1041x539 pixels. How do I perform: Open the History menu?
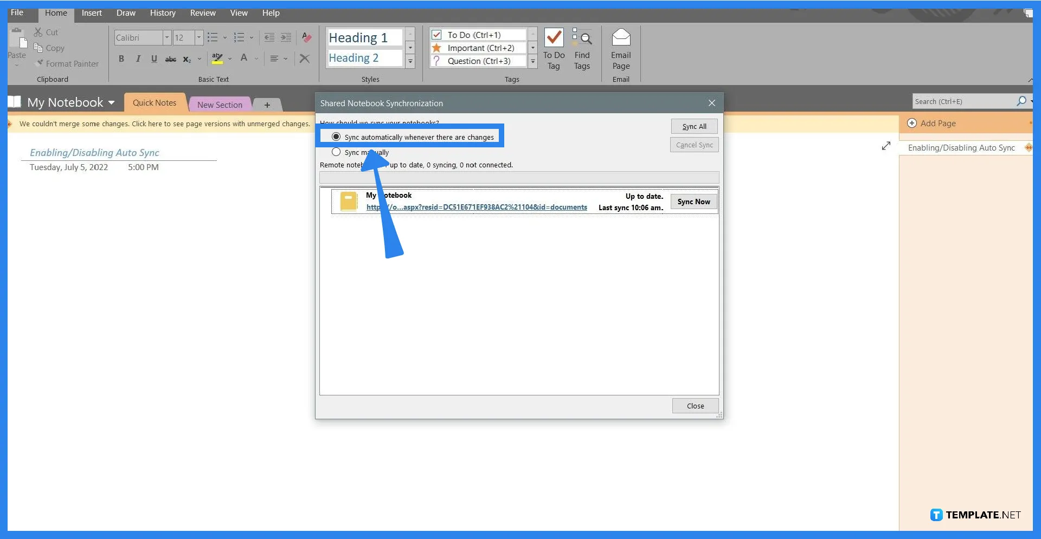[163, 12]
